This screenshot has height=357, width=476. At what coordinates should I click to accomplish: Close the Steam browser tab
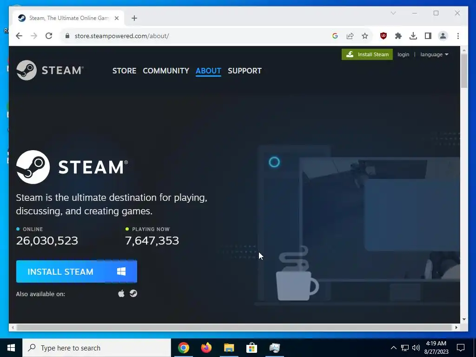click(x=117, y=18)
